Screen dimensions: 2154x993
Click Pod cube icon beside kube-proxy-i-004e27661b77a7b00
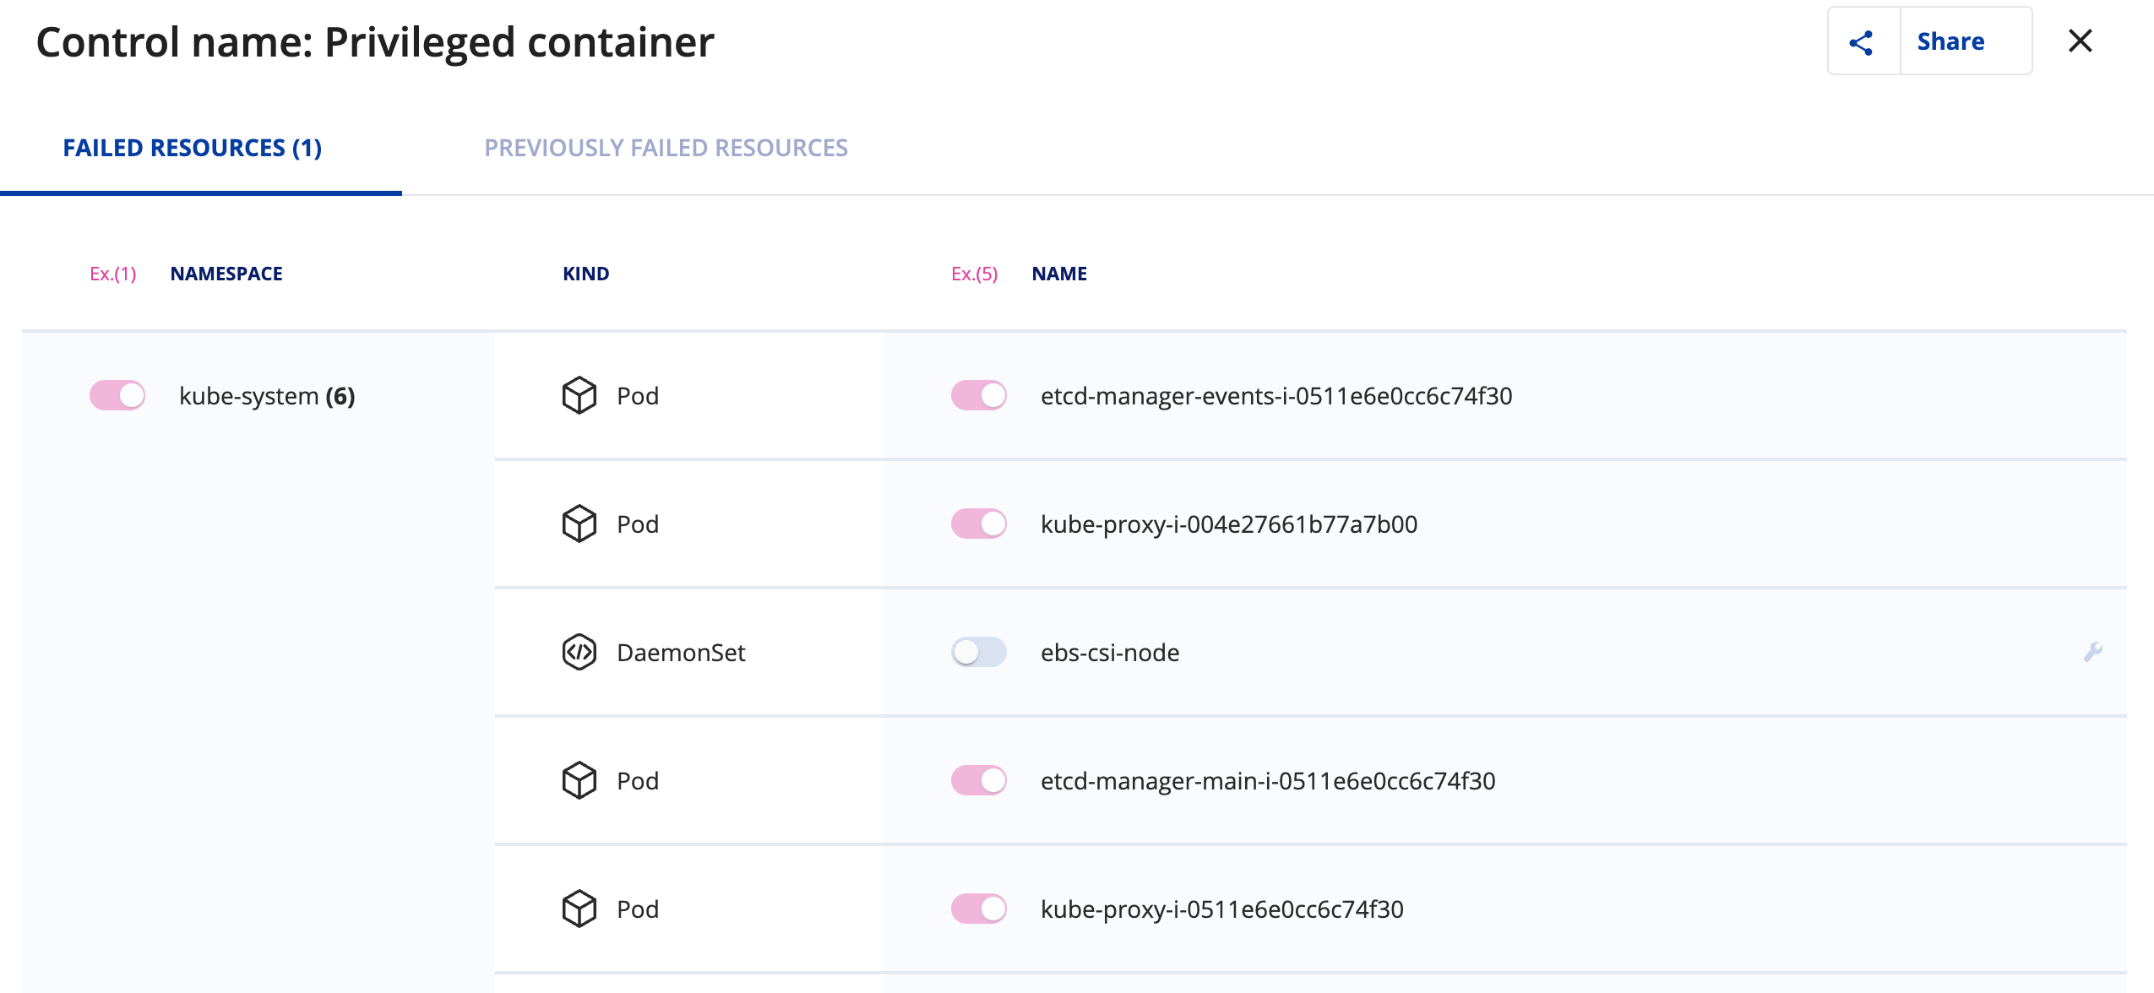coord(579,524)
